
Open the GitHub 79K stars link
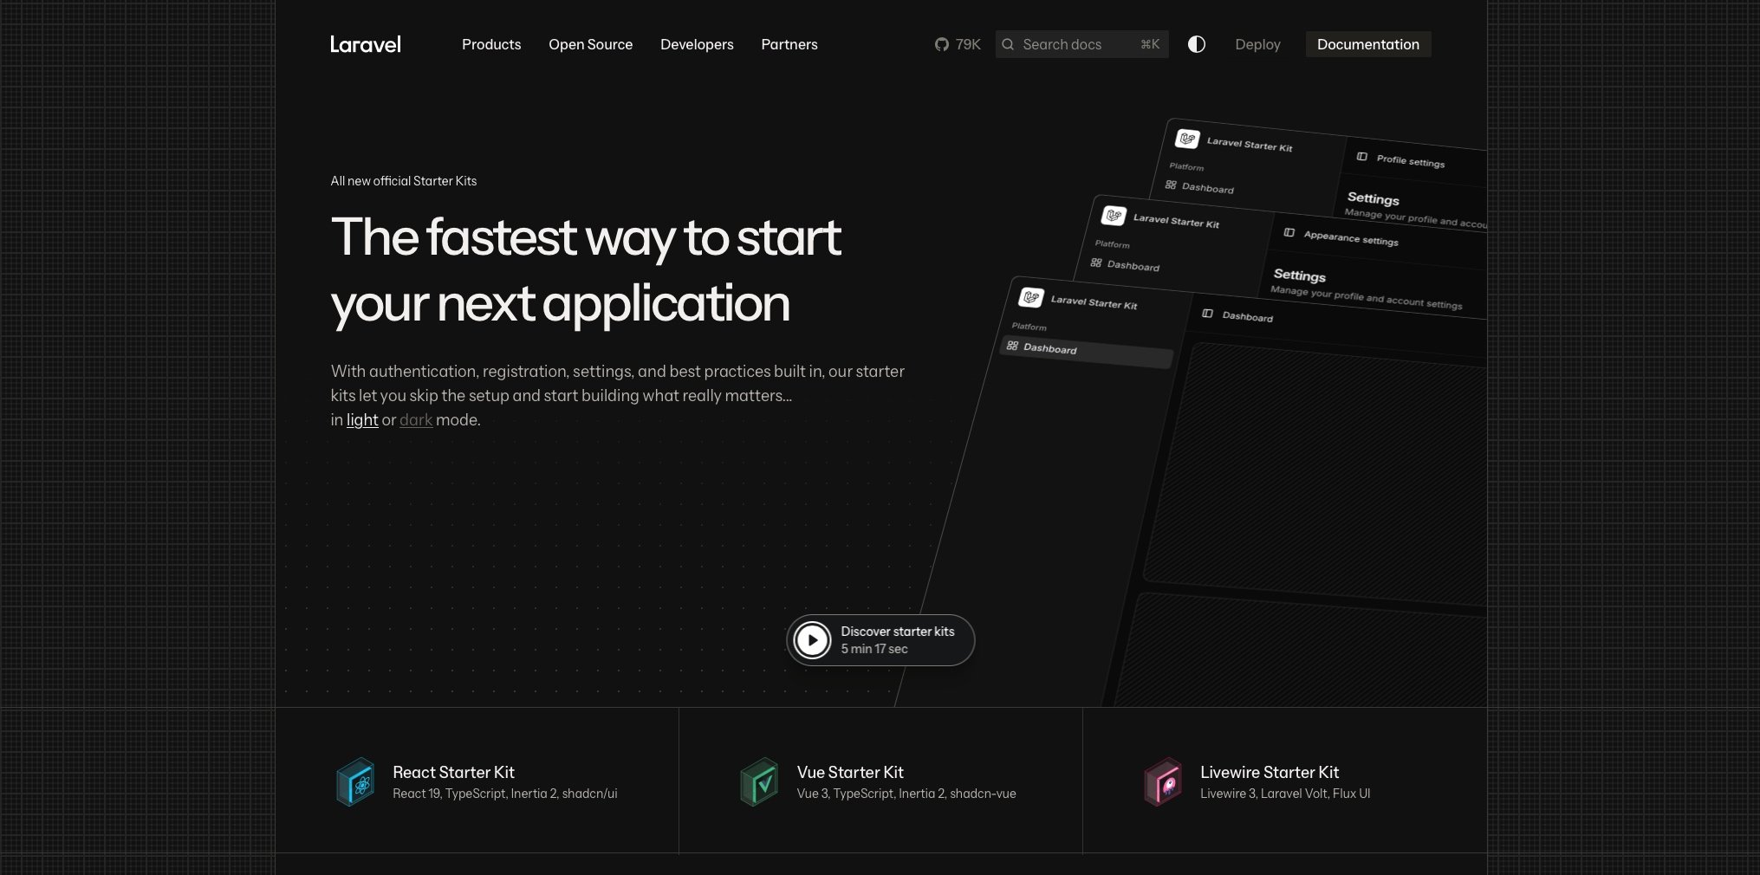click(x=958, y=44)
